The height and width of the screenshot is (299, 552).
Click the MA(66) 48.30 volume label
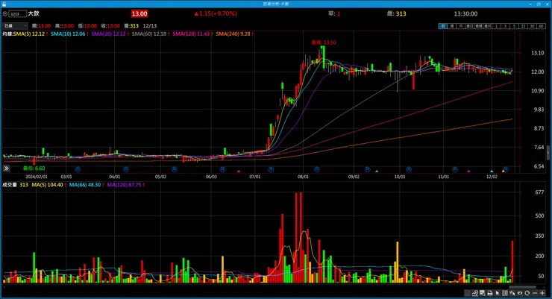click(85, 185)
